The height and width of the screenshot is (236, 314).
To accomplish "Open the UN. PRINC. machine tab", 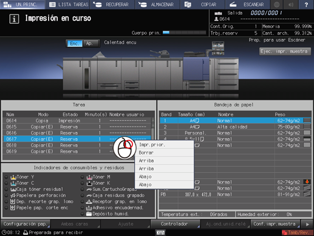I will (22, 4).
